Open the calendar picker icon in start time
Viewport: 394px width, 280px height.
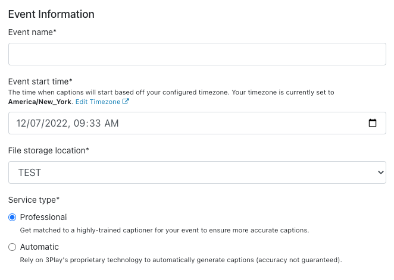pyautogui.click(x=373, y=124)
